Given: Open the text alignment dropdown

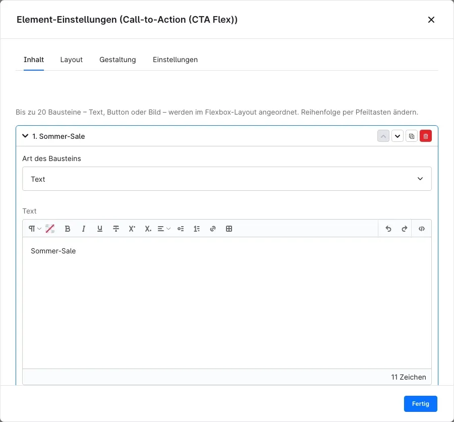Looking at the screenshot, I should point(164,229).
